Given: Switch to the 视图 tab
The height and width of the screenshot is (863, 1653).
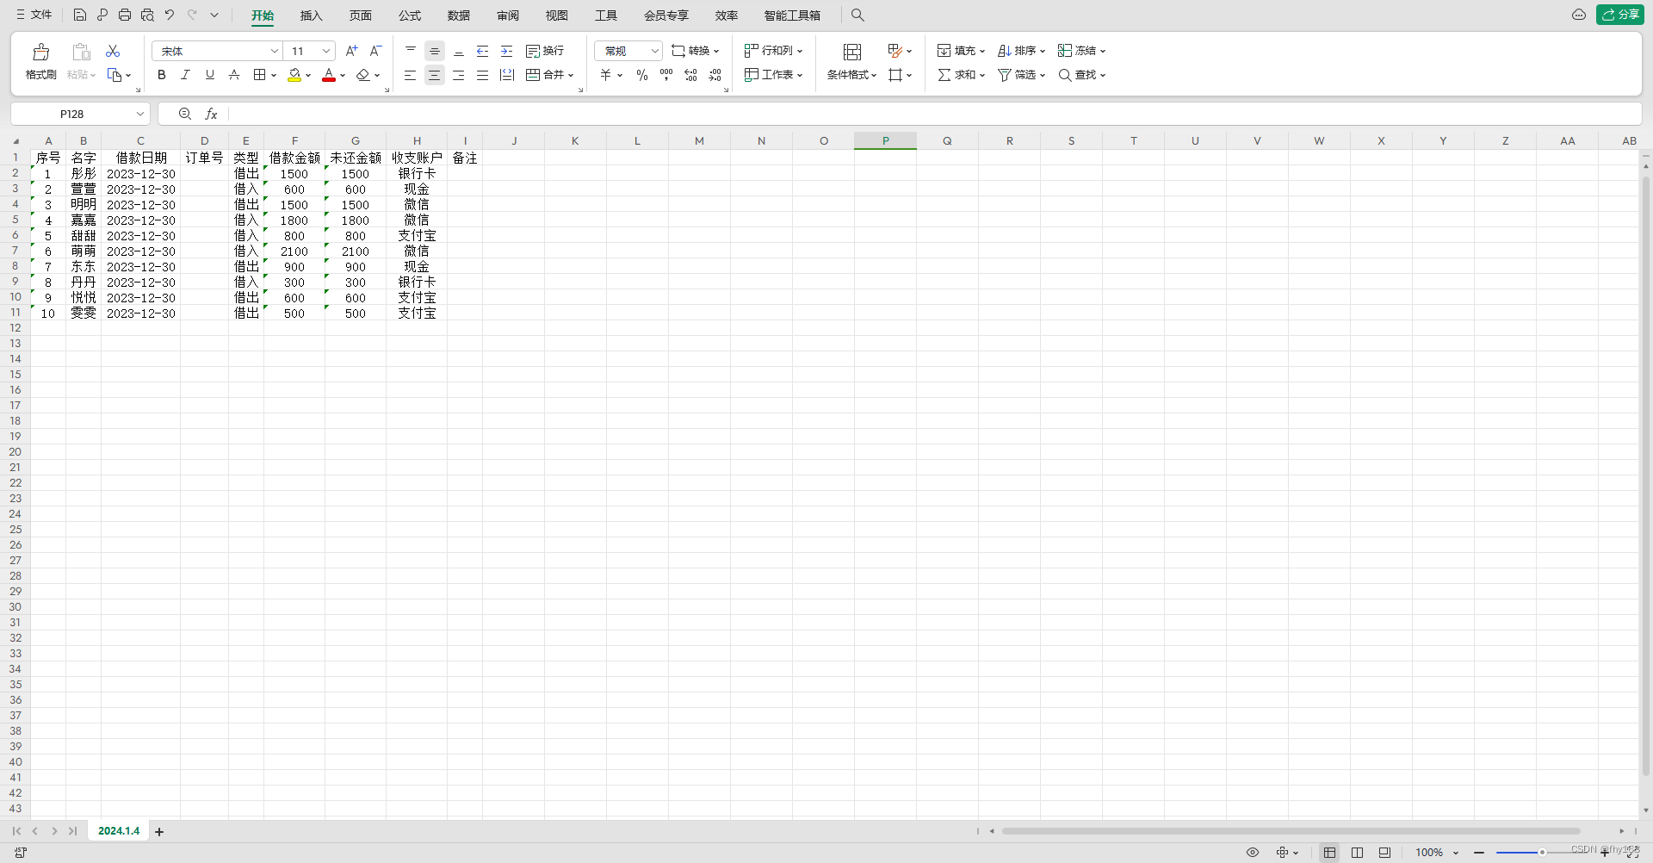Looking at the screenshot, I should (557, 16).
